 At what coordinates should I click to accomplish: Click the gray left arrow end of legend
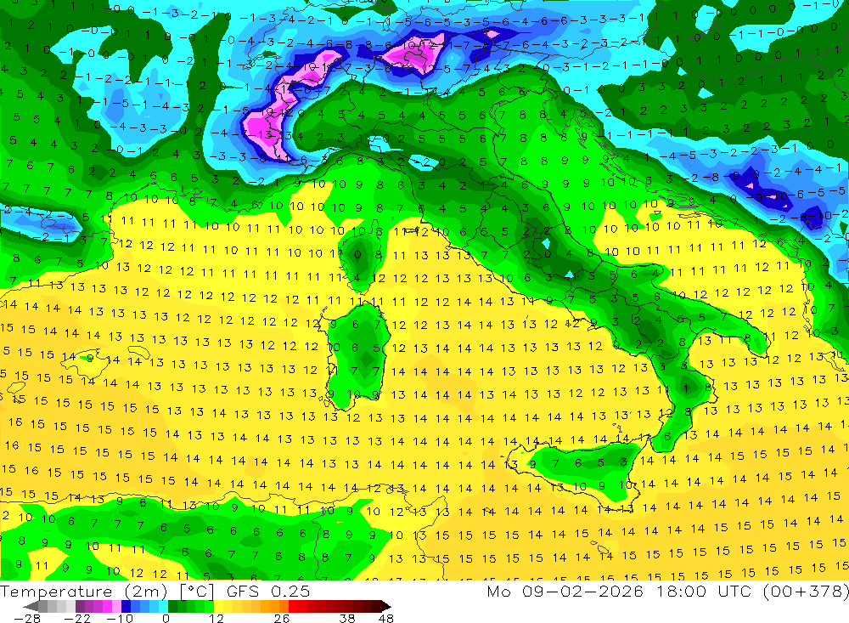tap(31, 606)
